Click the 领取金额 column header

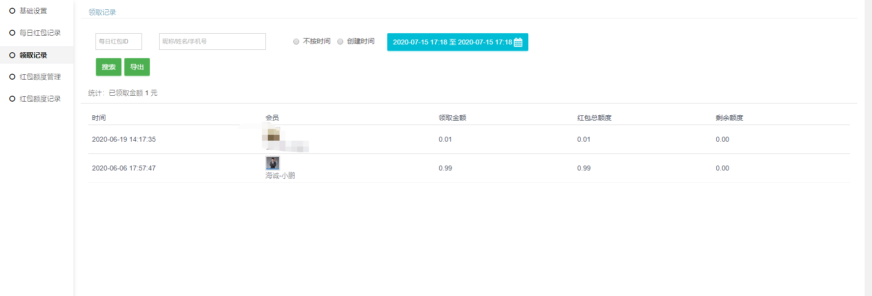tap(452, 118)
